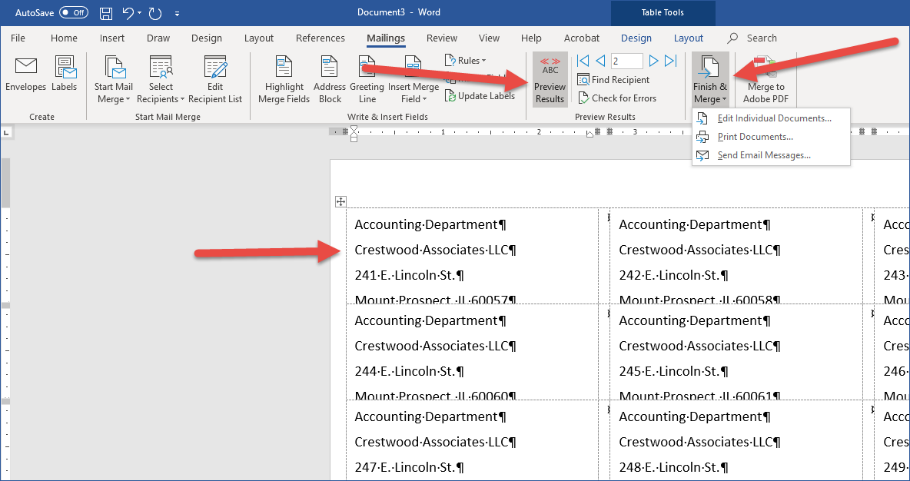Go to the last record

[x=670, y=61]
